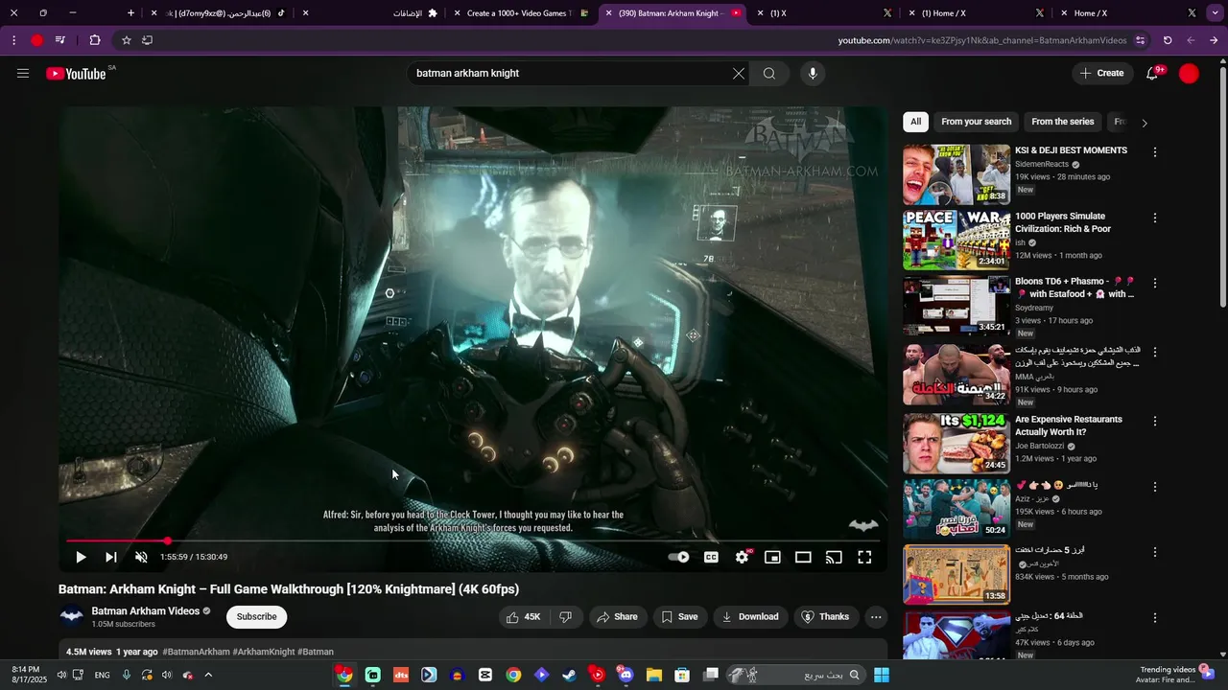
Task: Switch to the Create a 1000+ Video Games tab
Action: [x=520, y=13]
